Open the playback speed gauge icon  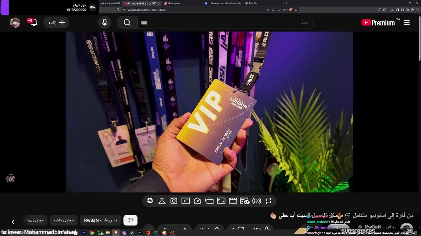click(x=197, y=201)
